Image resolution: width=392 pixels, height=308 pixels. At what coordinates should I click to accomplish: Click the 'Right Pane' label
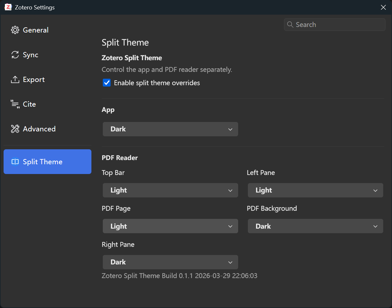click(118, 245)
